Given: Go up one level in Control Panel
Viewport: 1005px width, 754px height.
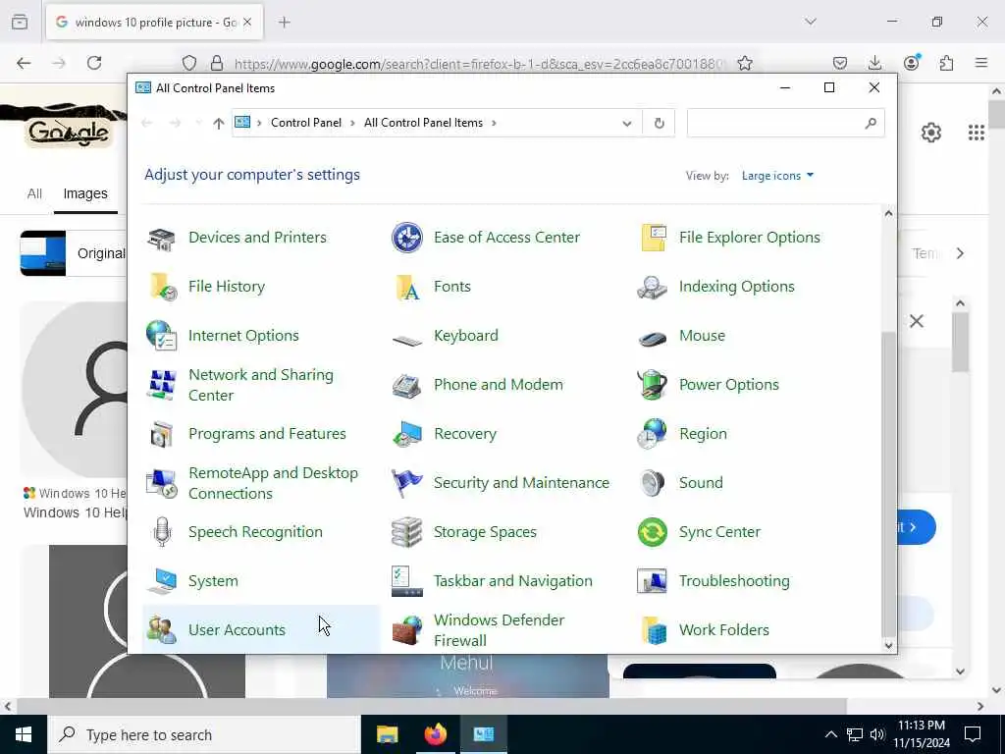Looking at the screenshot, I should tap(219, 123).
